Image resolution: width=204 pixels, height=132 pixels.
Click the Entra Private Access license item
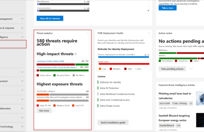click(x=110, y=106)
